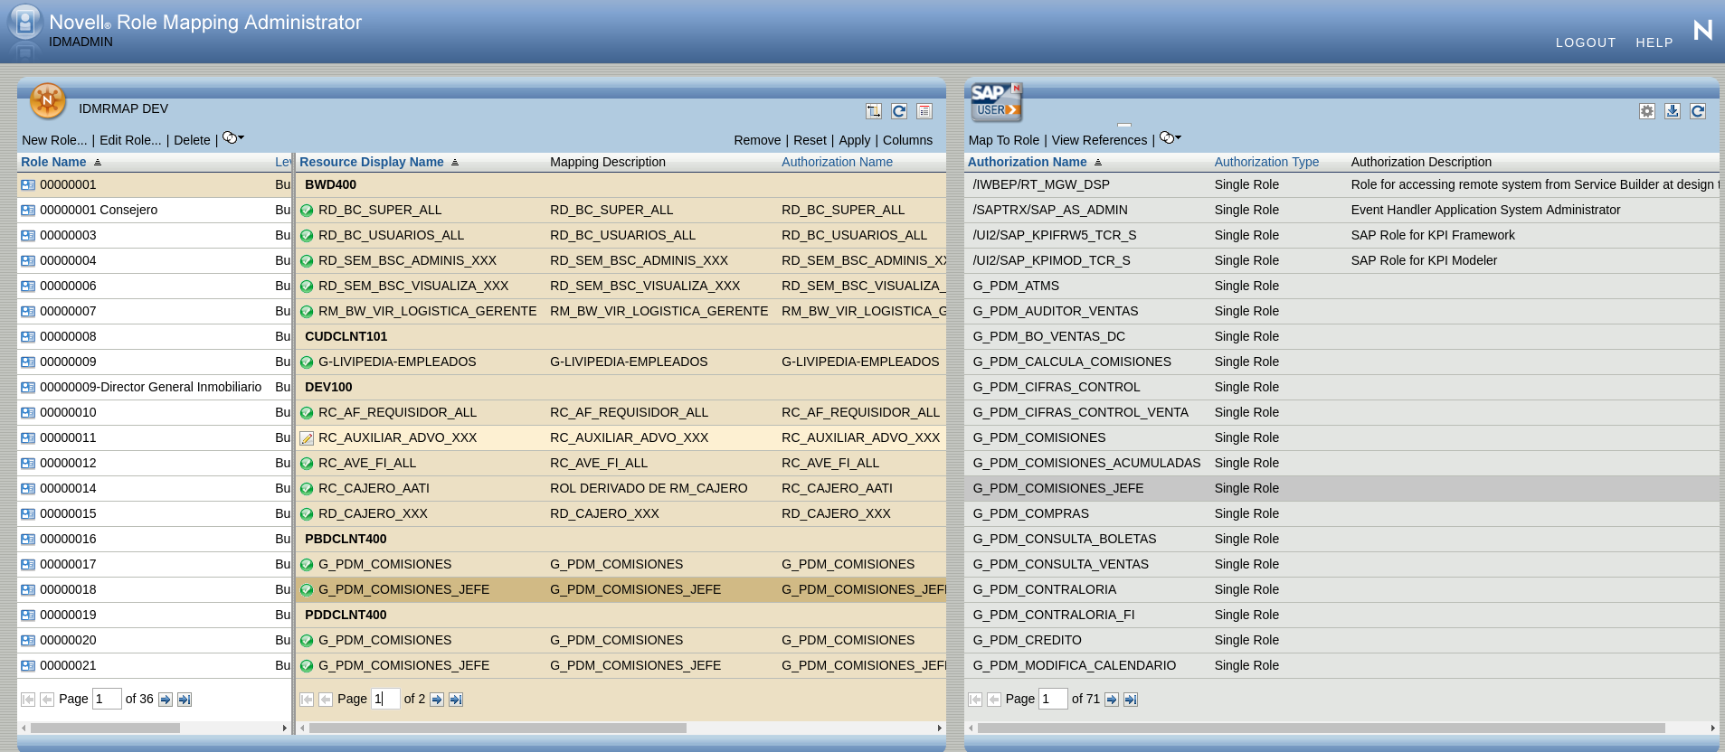
Task: Go to next page of authorizations list
Action: tap(1112, 700)
